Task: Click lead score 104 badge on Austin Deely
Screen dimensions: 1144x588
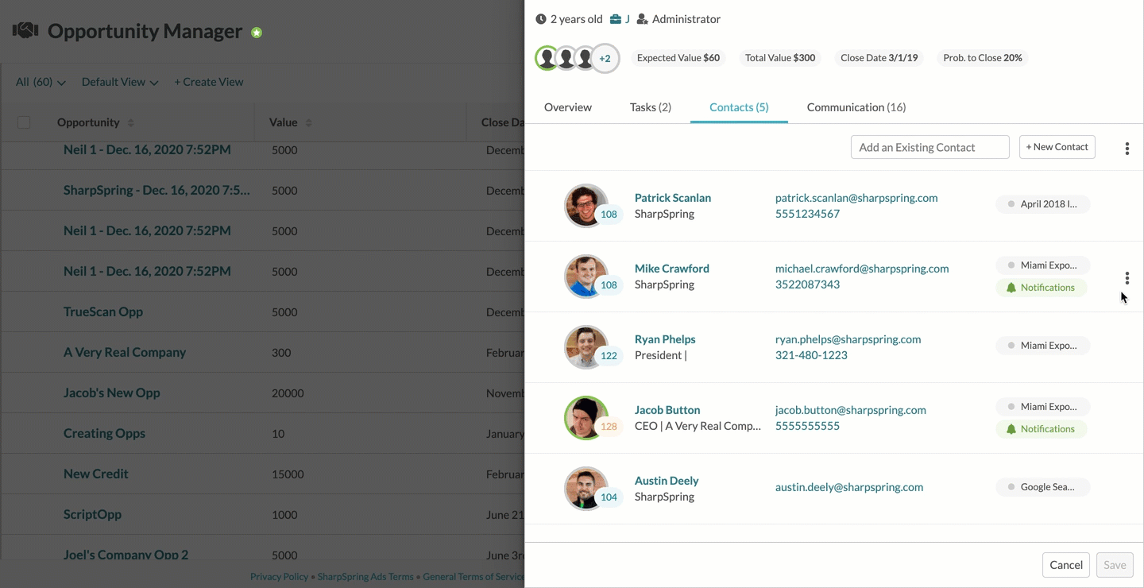Action: [609, 497]
